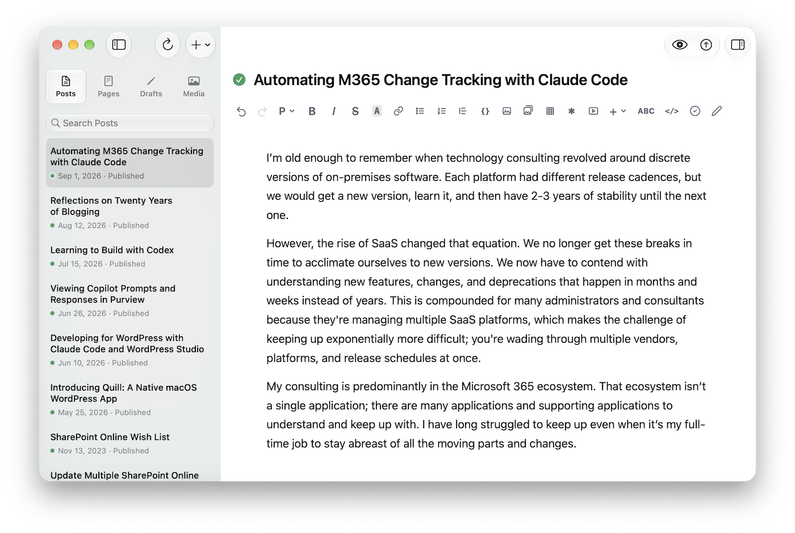Open post Reflections on Twenty Years of Blogging

tap(129, 213)
